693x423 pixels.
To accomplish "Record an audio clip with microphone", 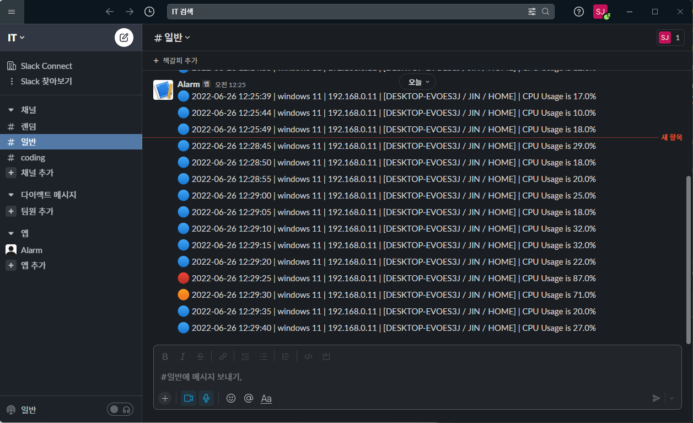I will [206, 398].
